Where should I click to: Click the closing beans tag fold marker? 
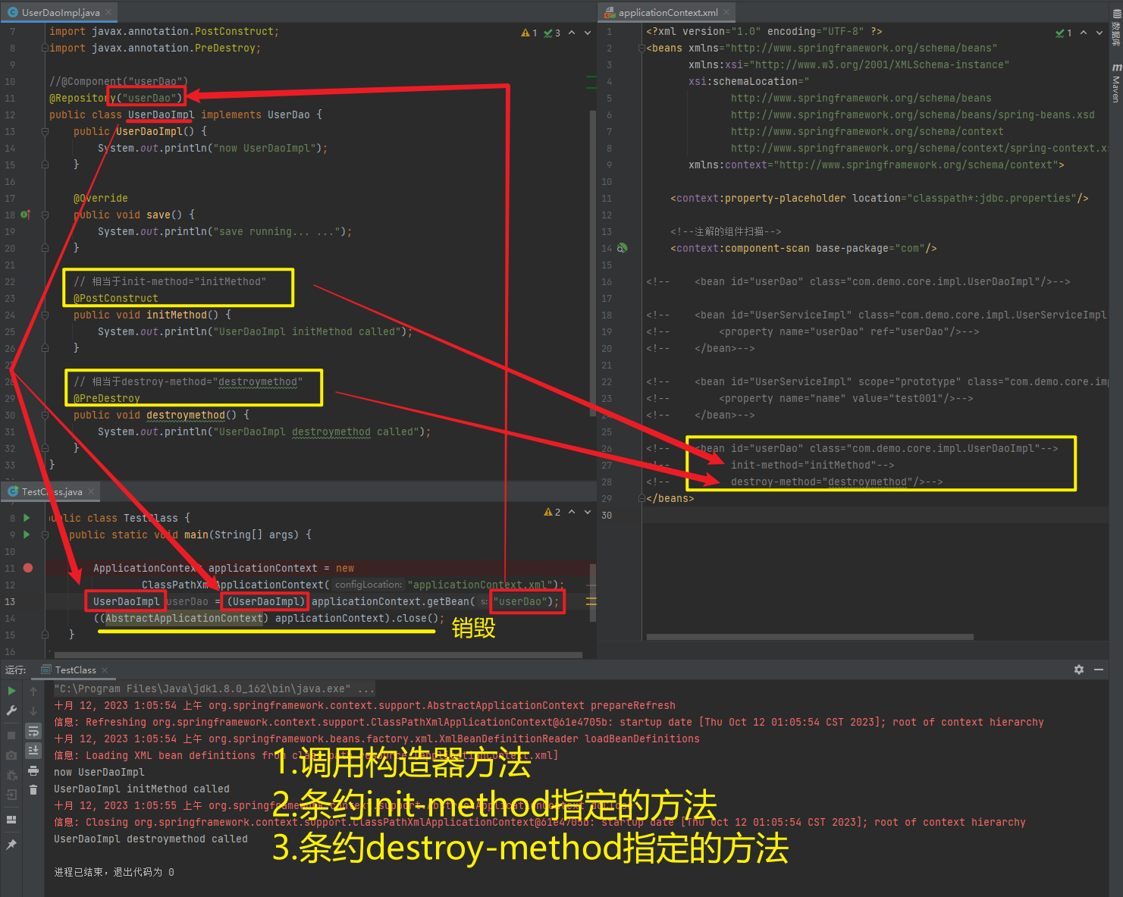pyautogui.click(x=641, y=498)
